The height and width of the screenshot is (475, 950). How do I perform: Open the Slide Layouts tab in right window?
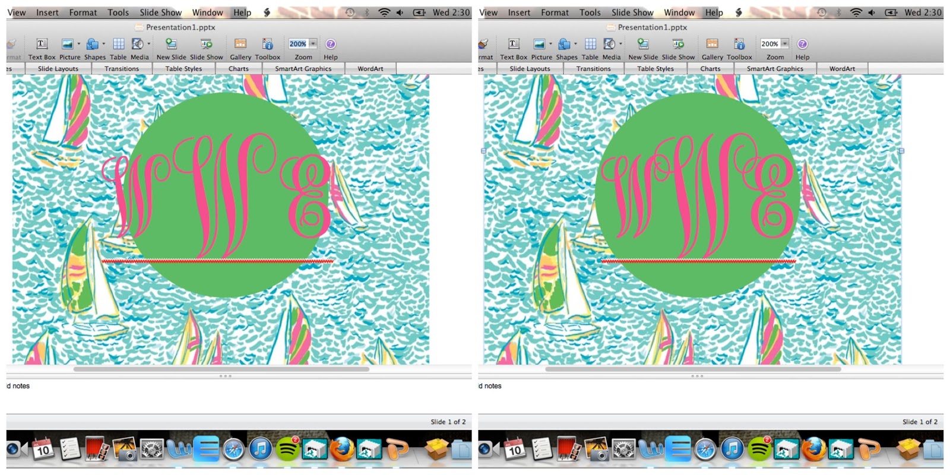[530, 69]
